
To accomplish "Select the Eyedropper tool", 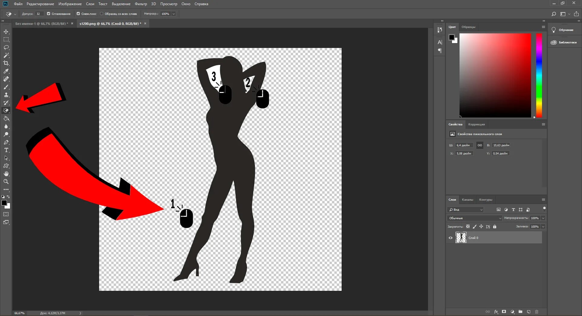I will pyautogui.click(x=6, y=71).
